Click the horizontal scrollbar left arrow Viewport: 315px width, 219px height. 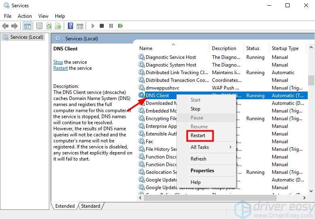[x=140, y=198]
